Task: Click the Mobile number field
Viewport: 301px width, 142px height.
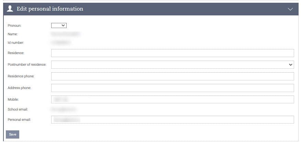Action: pyautogui.click(x=172, y=99)
